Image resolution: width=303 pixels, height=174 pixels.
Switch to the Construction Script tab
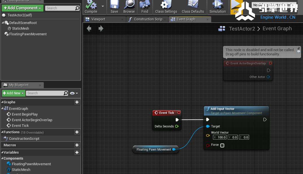coord(148,19)
